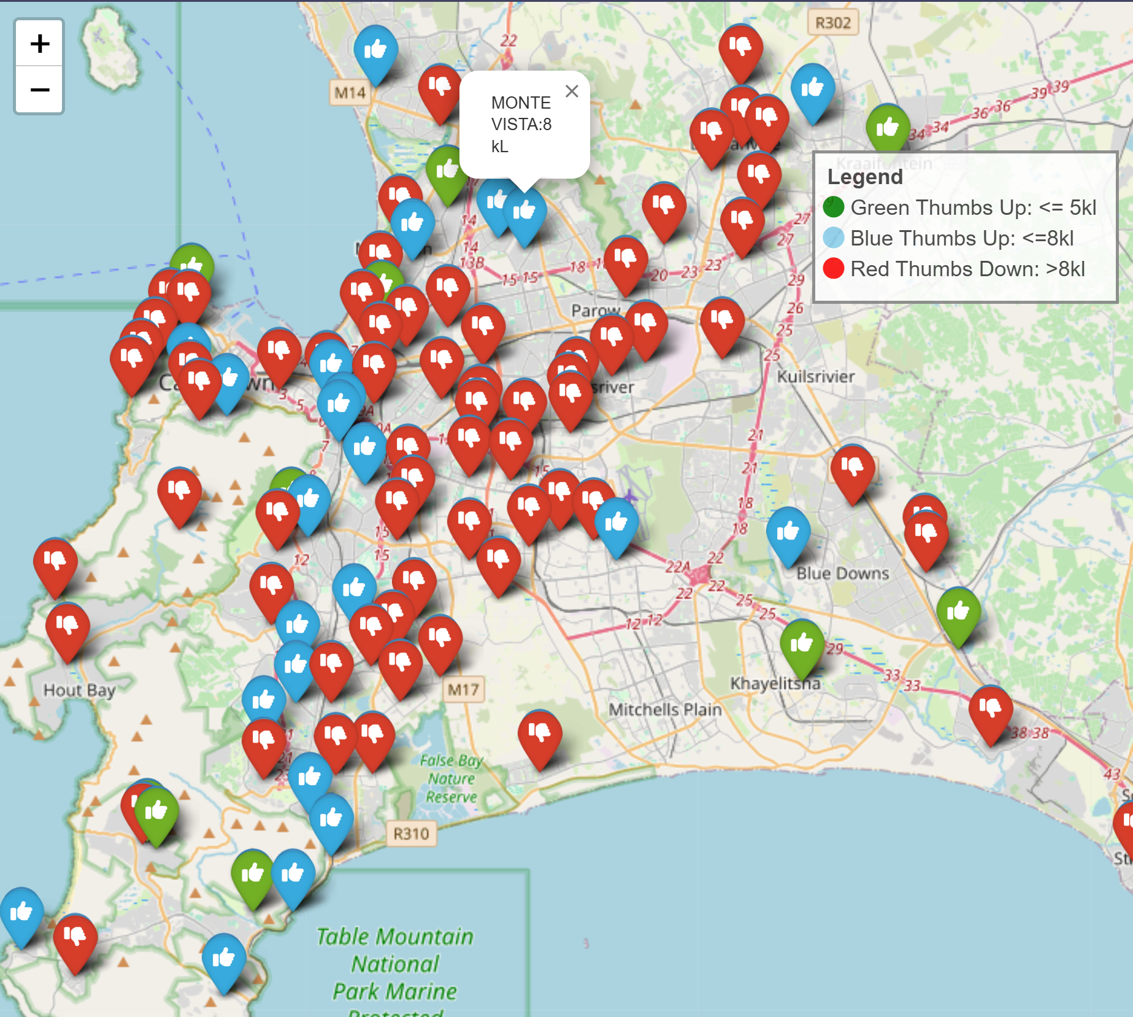Zoom out of the map
This screenshot has height=1017, width=1133.
(x=39, y=90)
